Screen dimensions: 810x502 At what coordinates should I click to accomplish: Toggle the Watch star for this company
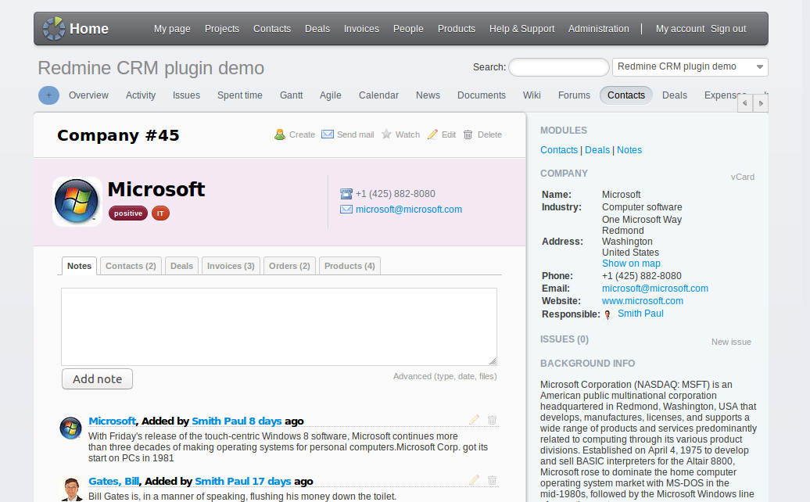(x=386, y=134)
